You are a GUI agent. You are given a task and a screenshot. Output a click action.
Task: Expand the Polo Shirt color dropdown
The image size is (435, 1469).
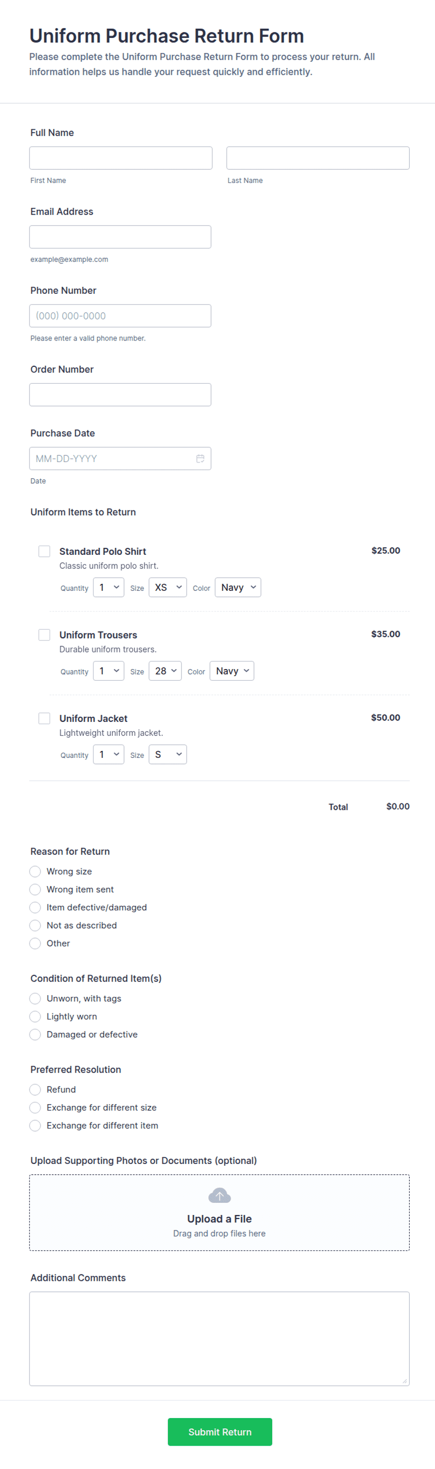pyautogui.click(x=238, y=588)
